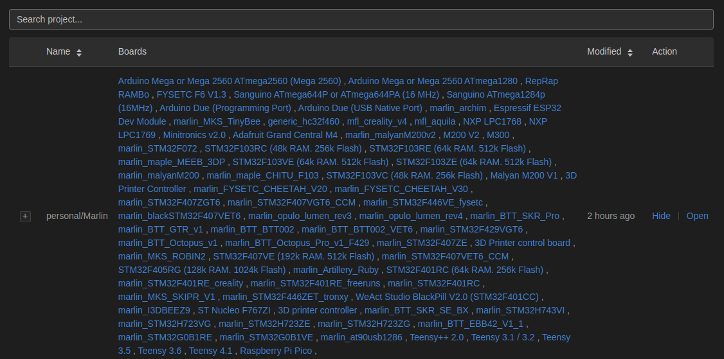The height and width of the screenshot is (359, 724).
Task: Open 3D Printer control board link
Action: click(x=522, y=243)
